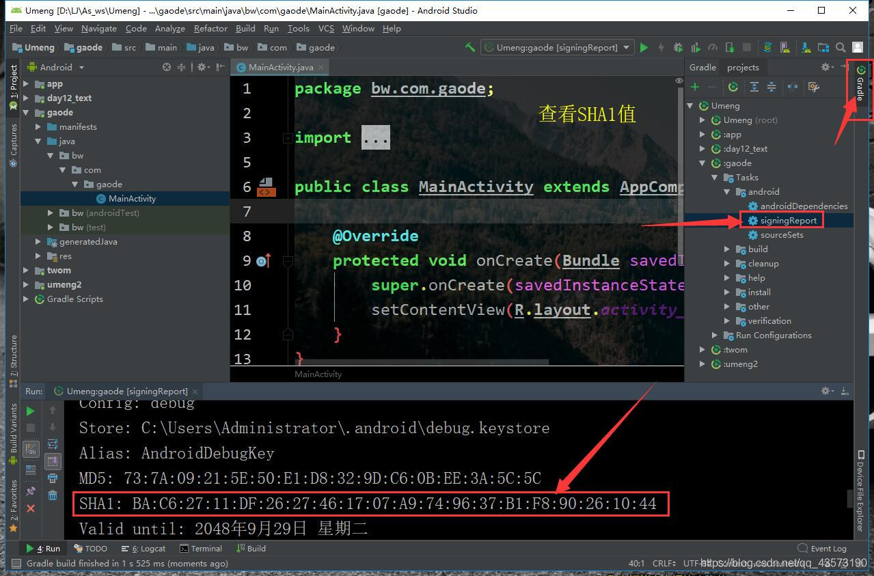Expand the app module in Project tree
Image resolution: width=874 pixels, height=576 pixels.
(x=27, y=84)
